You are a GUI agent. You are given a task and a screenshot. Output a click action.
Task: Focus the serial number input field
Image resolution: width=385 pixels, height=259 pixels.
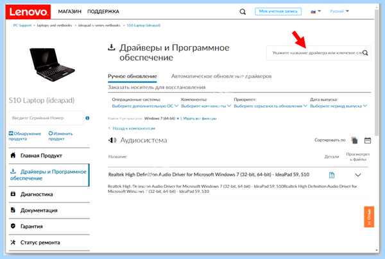coord(46,118)
